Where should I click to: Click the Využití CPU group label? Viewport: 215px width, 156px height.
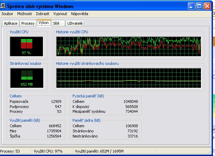[19, 32]
